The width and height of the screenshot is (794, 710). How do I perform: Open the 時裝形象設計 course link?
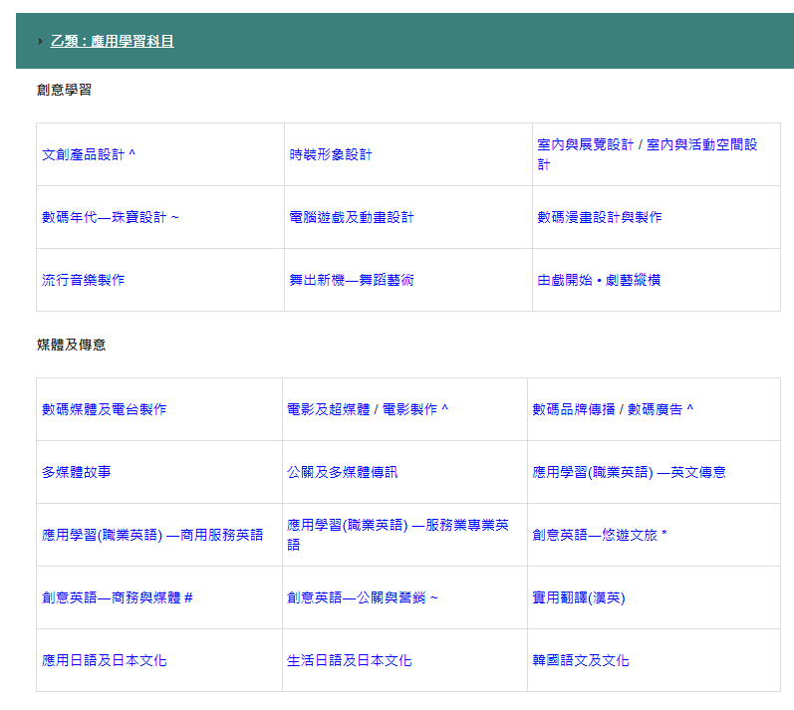click(x=331, y=155)
